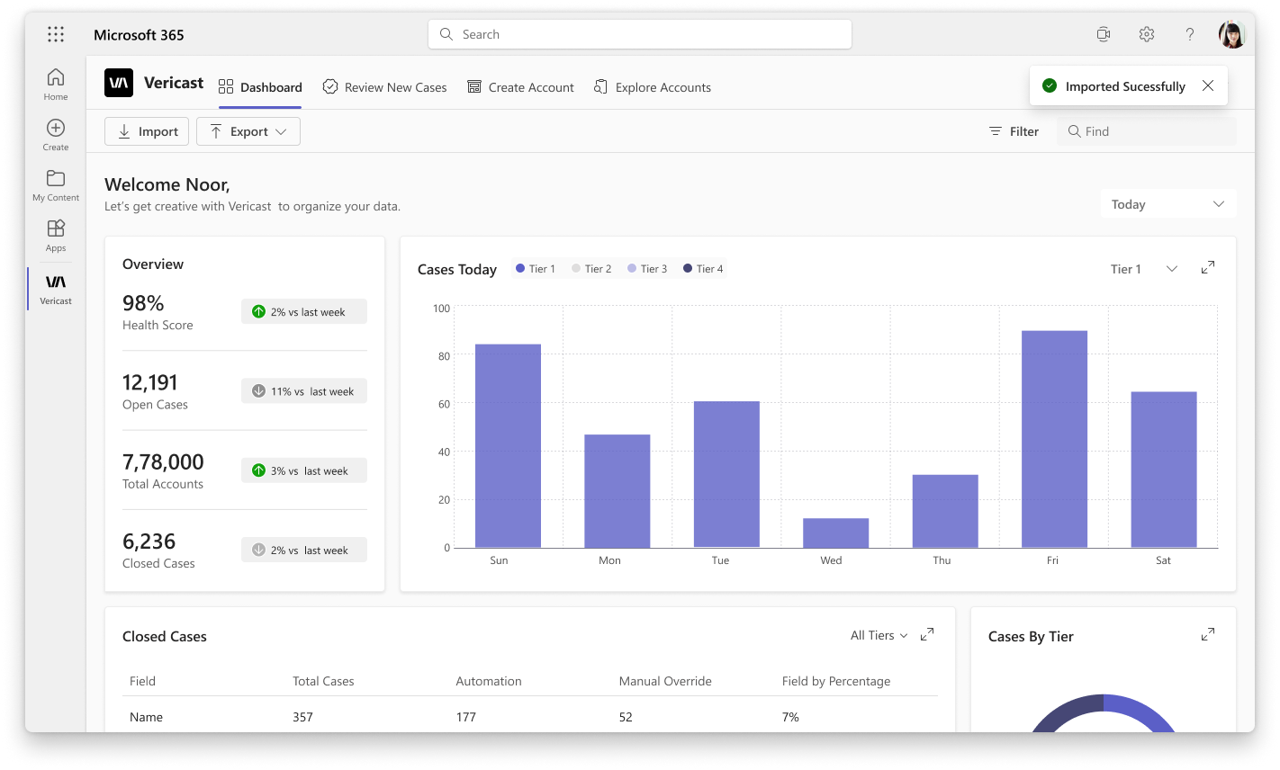Click the Vericast logo in header

point(119,83)
